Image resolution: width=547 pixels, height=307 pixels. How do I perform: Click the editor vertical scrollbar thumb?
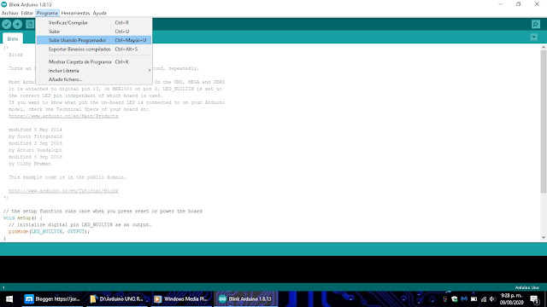tap(544, 122)
